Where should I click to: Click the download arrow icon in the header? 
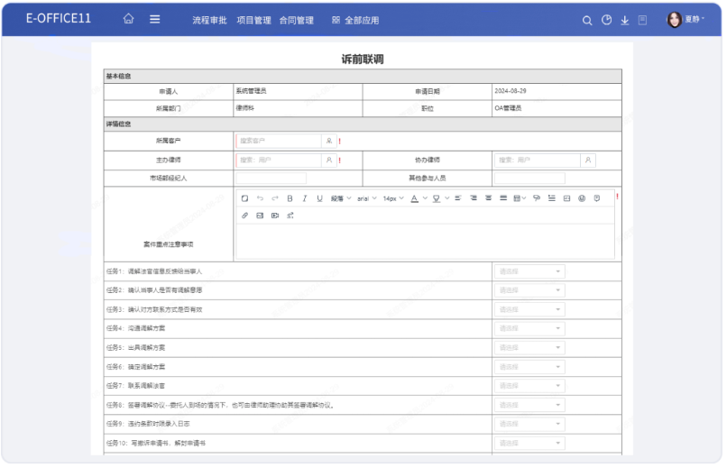point(625,20)
